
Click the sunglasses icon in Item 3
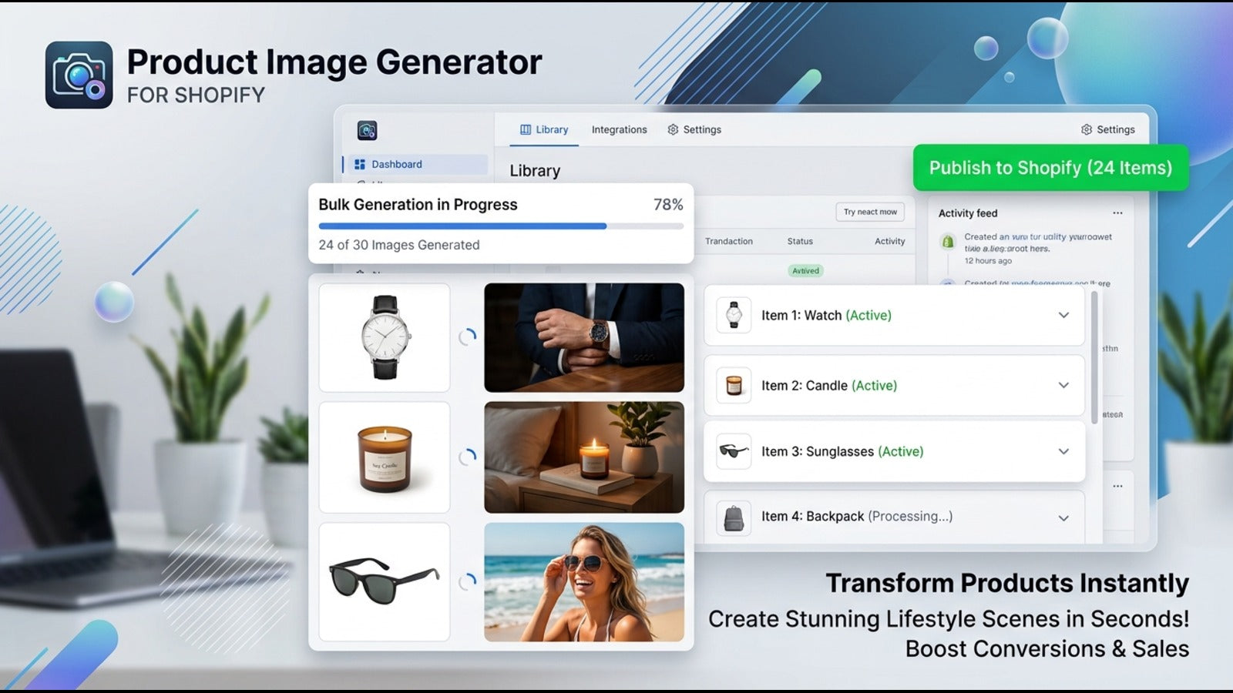(734, 451)
